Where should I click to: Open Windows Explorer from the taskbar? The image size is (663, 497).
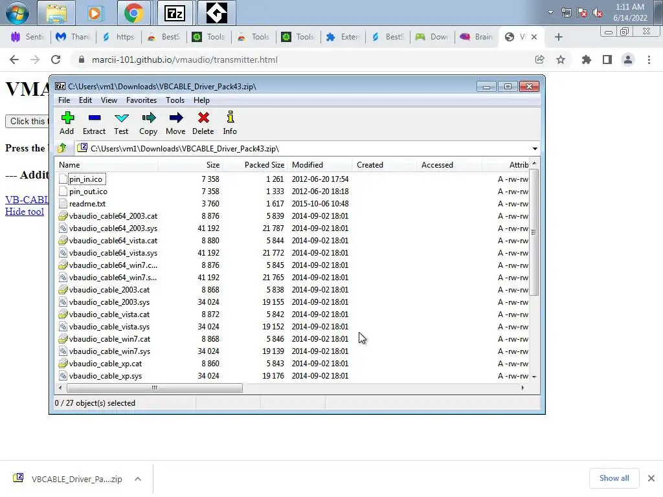tap(57, 13)
